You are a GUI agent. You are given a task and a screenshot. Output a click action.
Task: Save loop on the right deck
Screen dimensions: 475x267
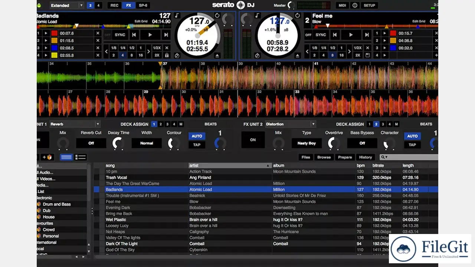pyautogui.click(x=367, y=55)
